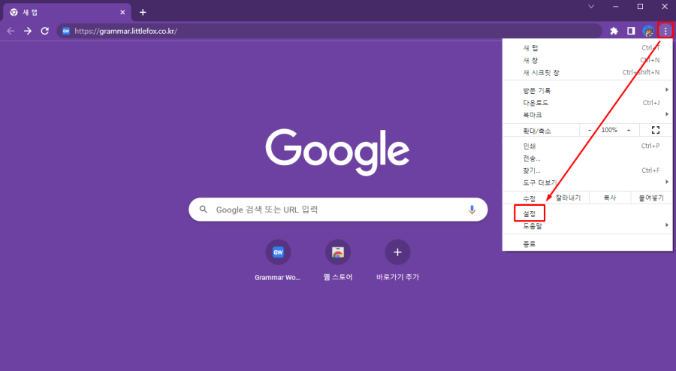Click the Google logo
Viewport: 676px width, 371px height.
(337, 151)
